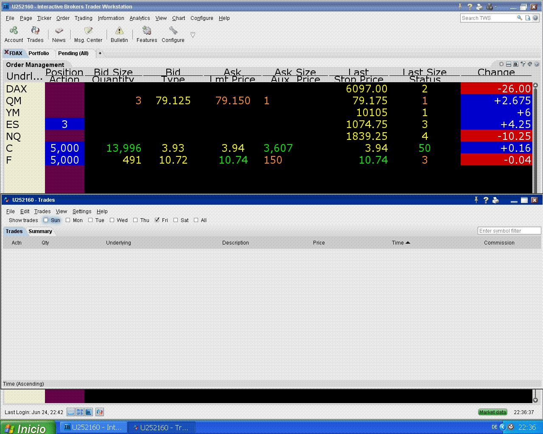The height and width of the screenshot is (434, 543).
Task: Click the Order Management scrollbar up arrow
Action: (535, 85)
